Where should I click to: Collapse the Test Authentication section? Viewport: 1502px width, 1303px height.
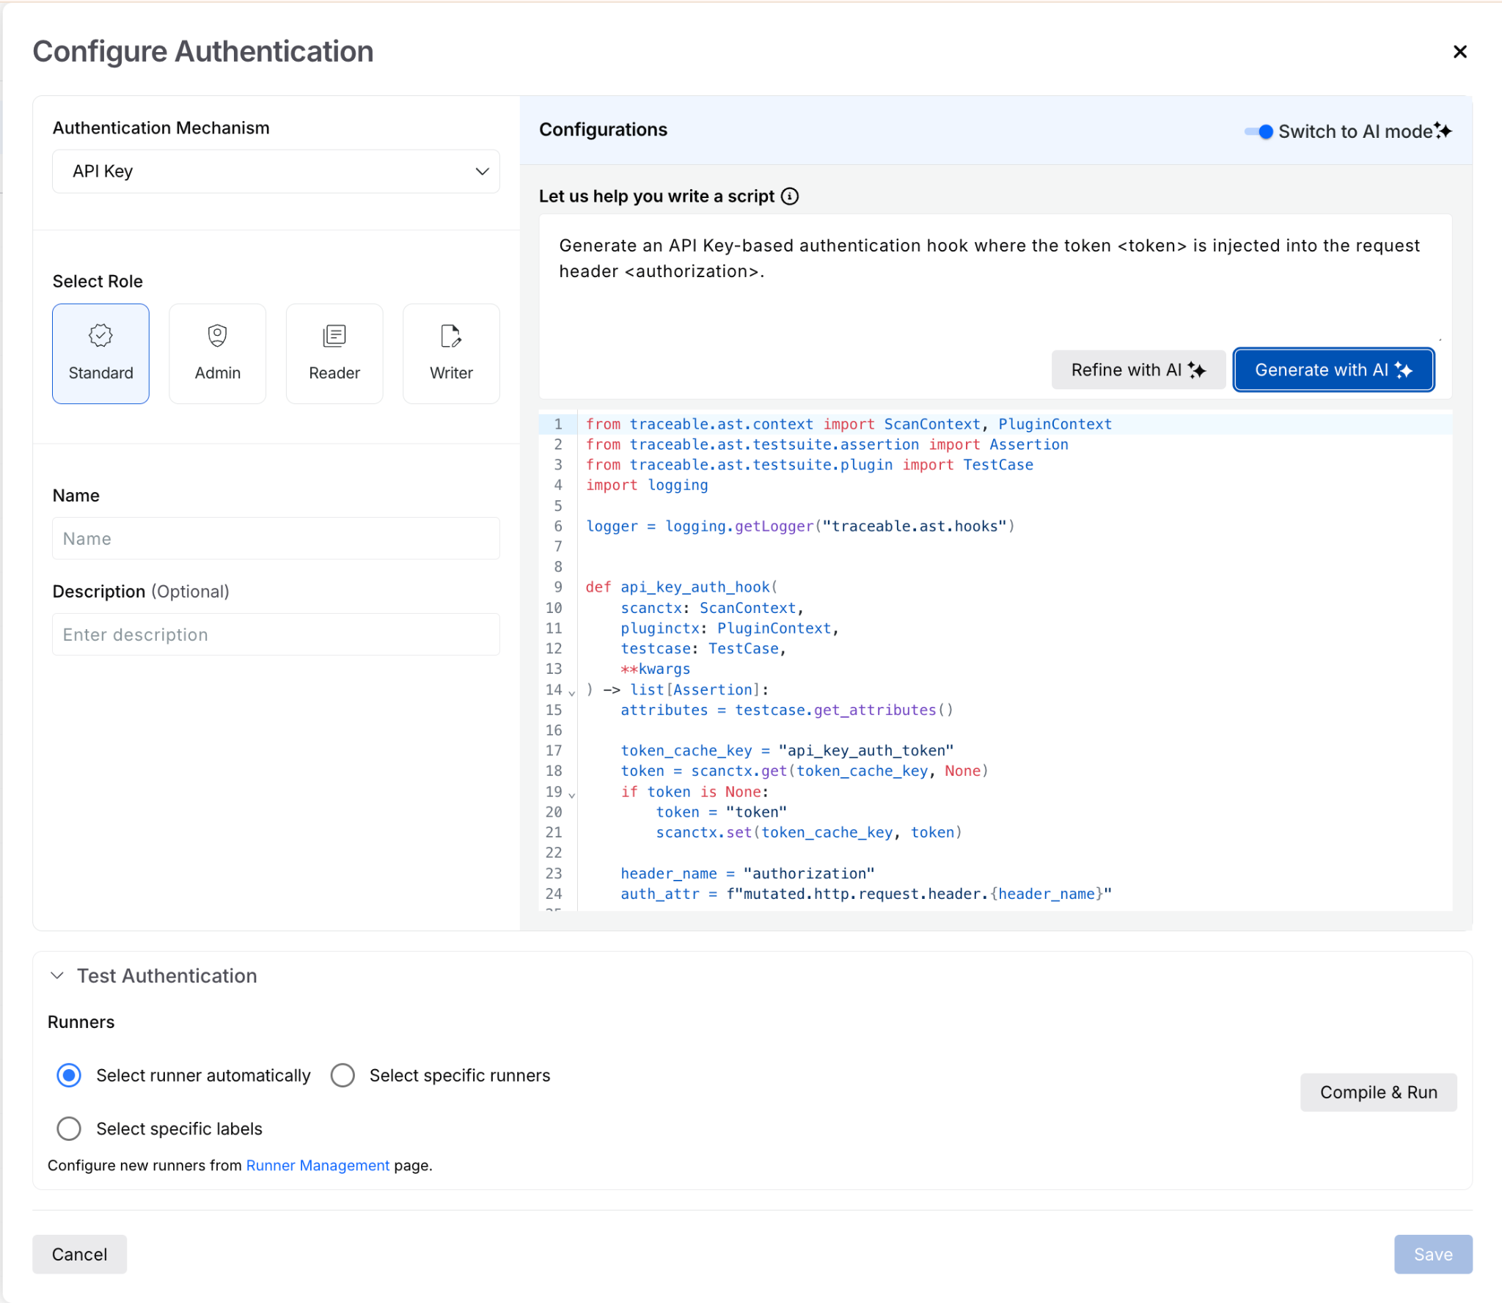click(57, 976)
